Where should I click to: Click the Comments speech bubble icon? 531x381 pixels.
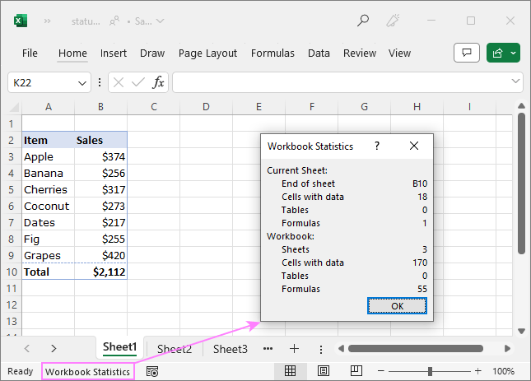pyautogui.click(x=467, y=53)
